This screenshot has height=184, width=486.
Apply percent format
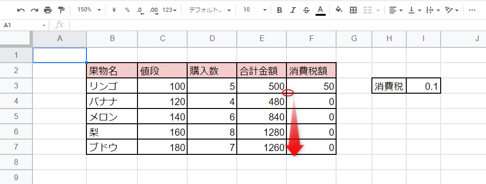point(127,10)
